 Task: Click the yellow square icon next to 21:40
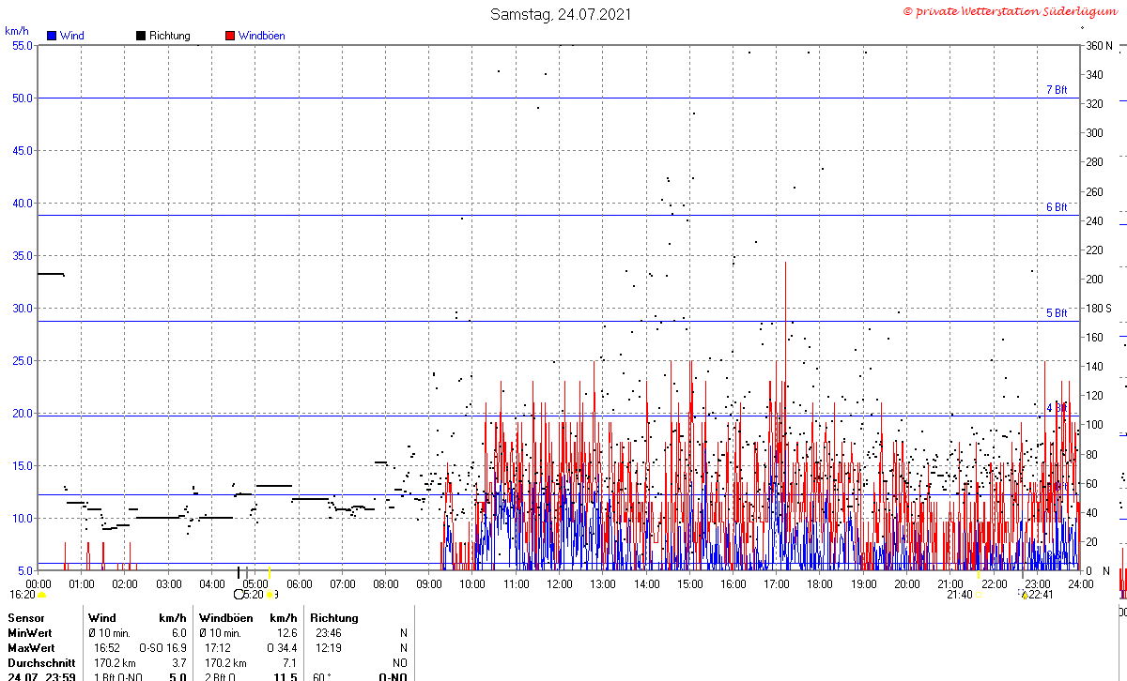[979, 595]
